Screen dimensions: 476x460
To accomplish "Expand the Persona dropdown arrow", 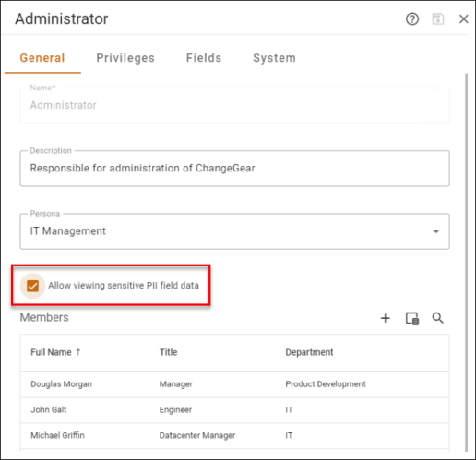I will [x=436, y=231].
